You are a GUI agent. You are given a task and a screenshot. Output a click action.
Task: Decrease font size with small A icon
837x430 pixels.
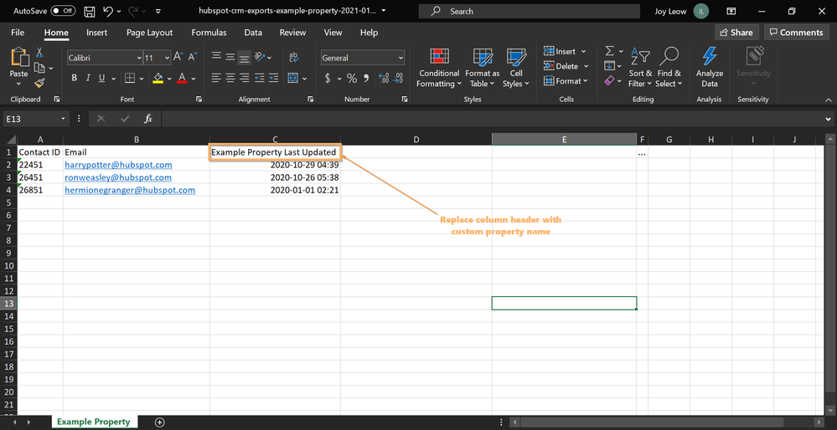[x=192, y=57]
